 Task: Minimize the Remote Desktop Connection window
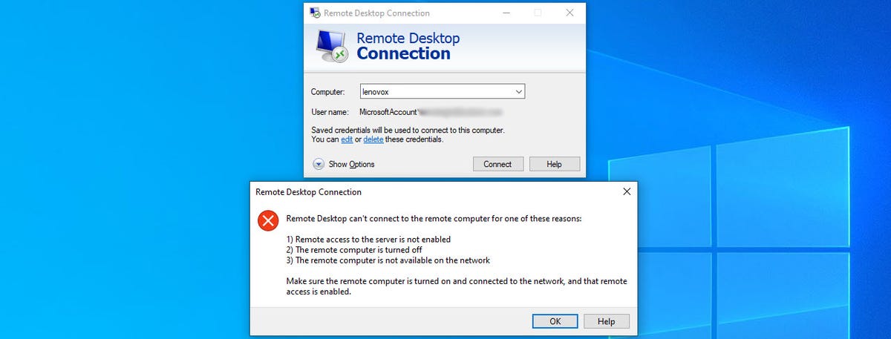coord(506,13)
